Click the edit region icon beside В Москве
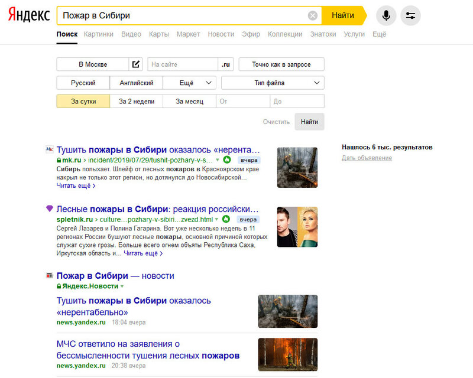473x378 pixels. [x=136, y=64]
